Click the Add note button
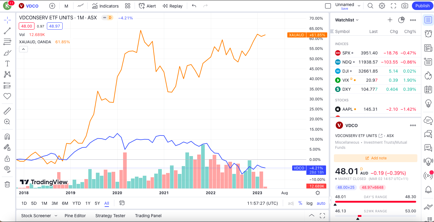The image size is (434, 222). click(x=376, y=158)
